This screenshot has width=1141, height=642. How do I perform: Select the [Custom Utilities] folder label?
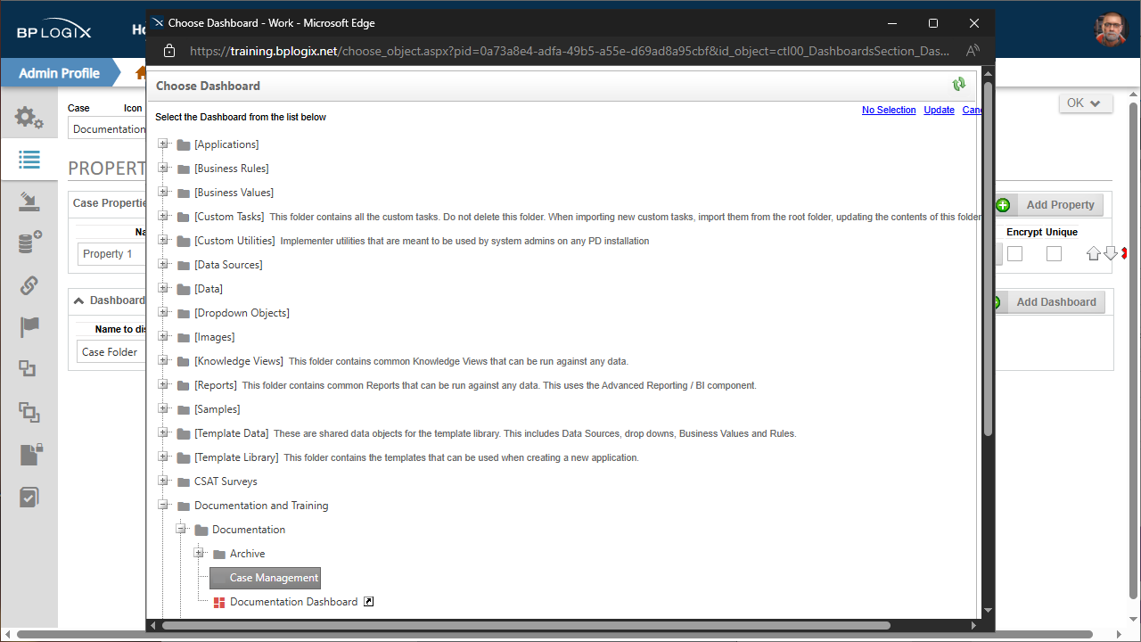tap(234, 241)
